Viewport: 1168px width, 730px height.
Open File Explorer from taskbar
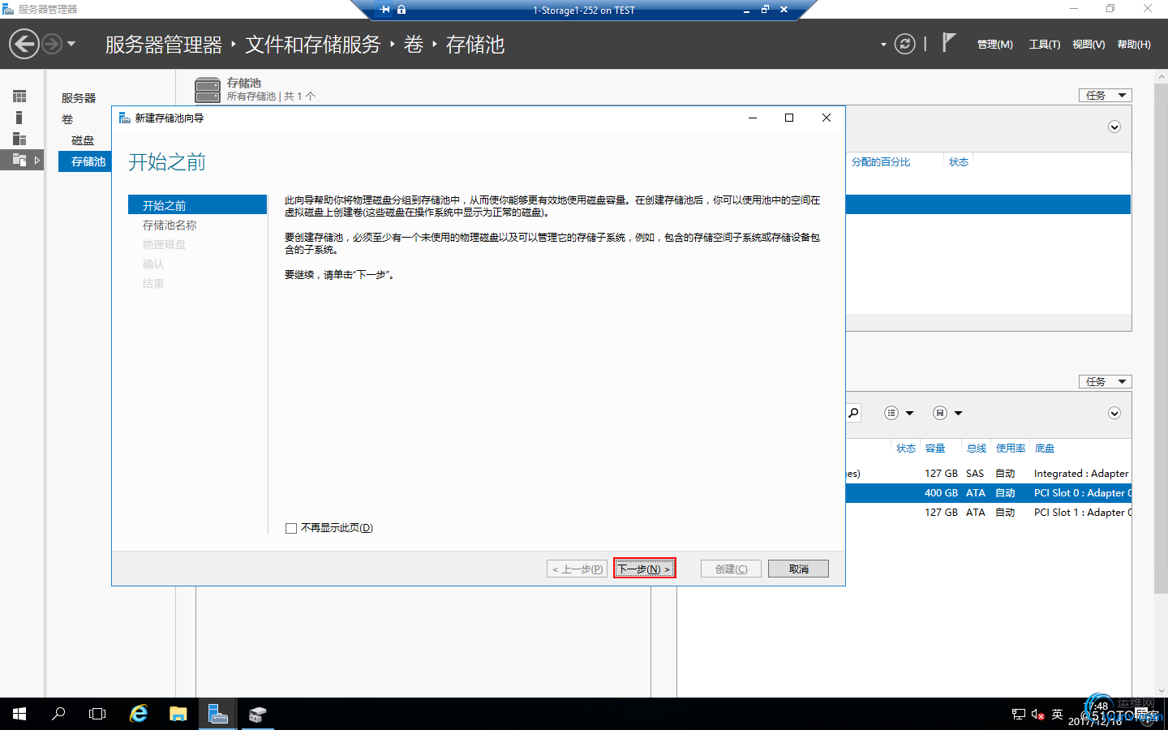tap(178, 714)
